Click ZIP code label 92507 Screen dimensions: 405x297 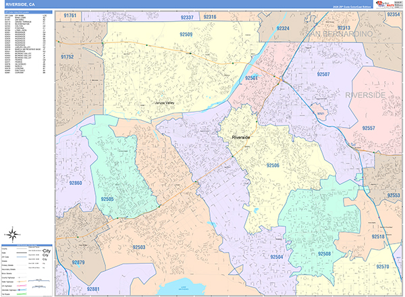tap(323, 74)
